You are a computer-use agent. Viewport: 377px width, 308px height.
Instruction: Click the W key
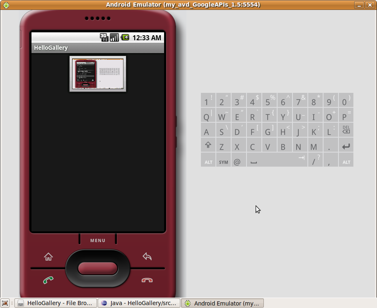pyautogui.click(x=224, y=115)
